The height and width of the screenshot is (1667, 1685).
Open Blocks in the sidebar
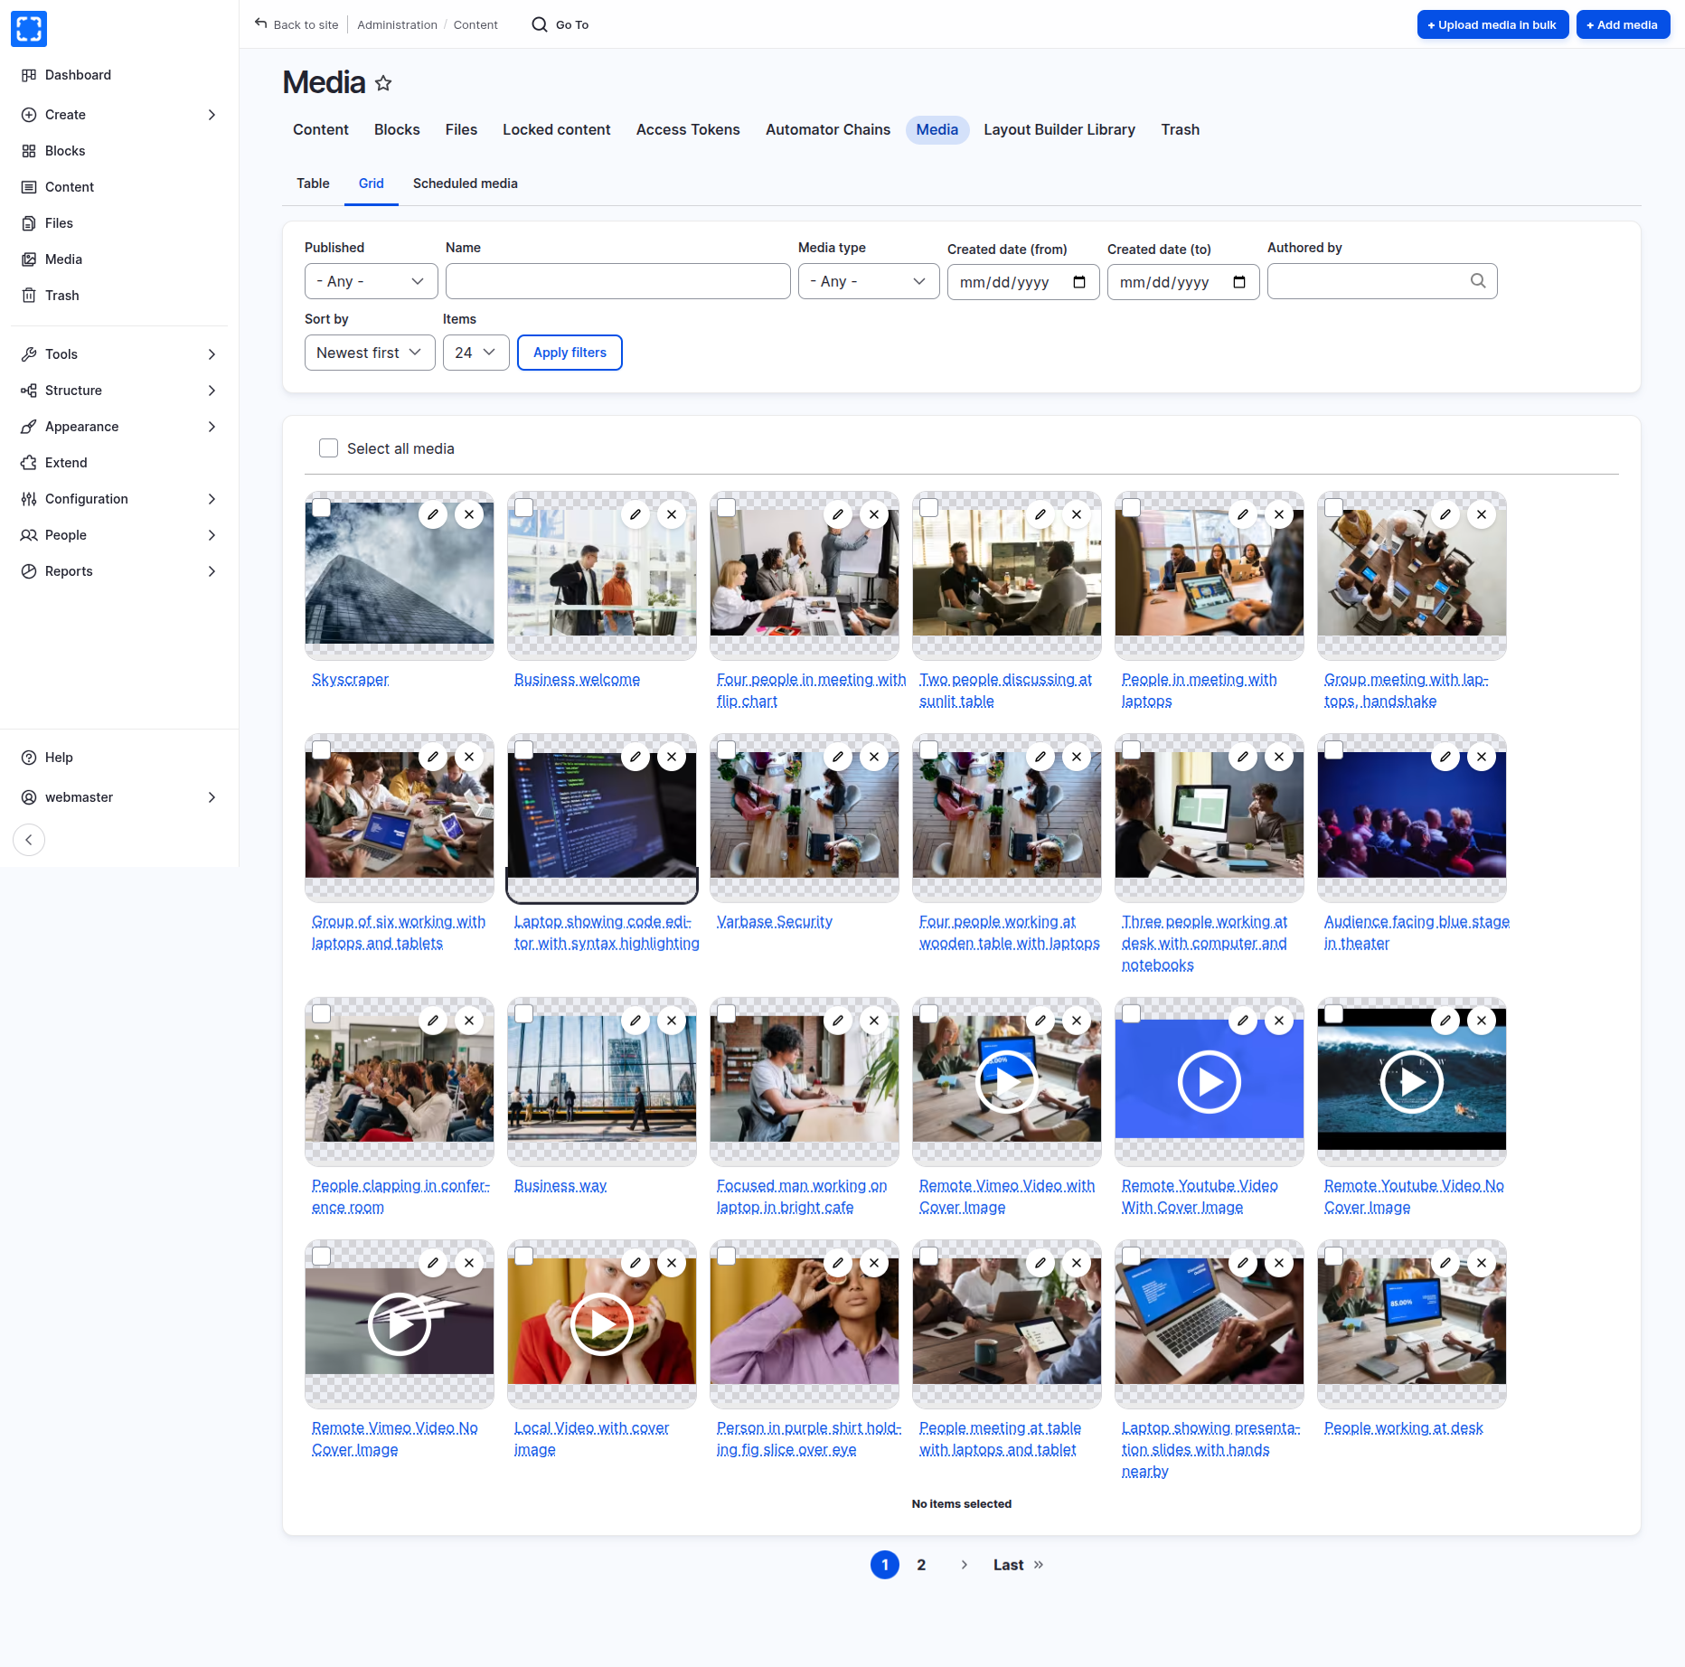[x=65, y=151]
